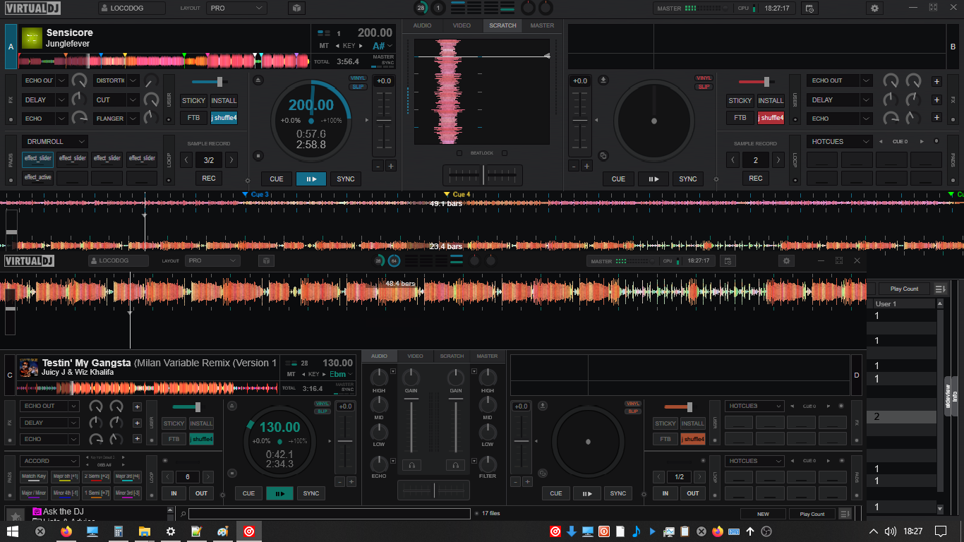The width and height of the screenshot is (964, 542).
Task: Eject track on deck A
Action: tap(258, 80)
